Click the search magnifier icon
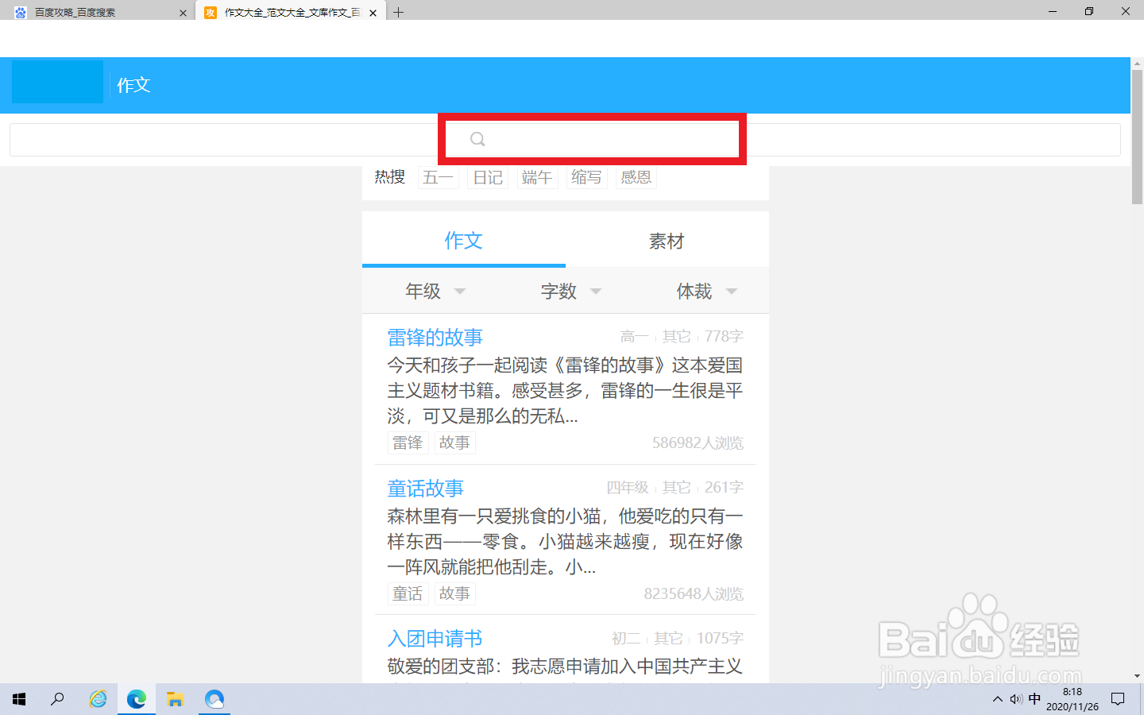Screen dimensions: 1144x715 477,139
